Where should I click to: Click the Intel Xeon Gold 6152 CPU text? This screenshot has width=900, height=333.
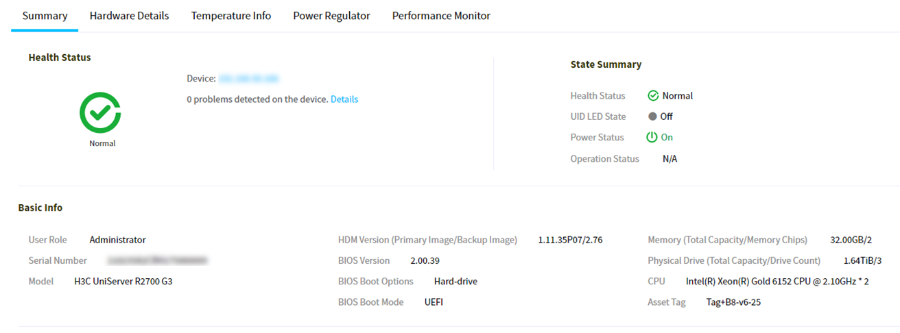pos(777,282)
